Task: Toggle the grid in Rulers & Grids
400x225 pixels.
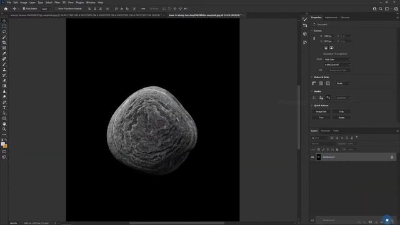Action: [321, 83]
